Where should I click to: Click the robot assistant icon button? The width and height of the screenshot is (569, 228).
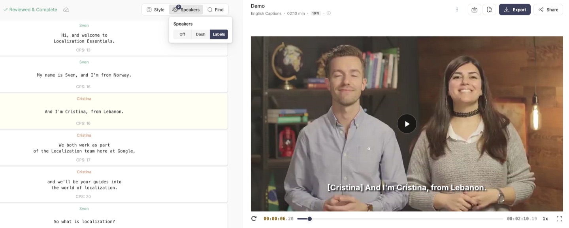[474, 9]
